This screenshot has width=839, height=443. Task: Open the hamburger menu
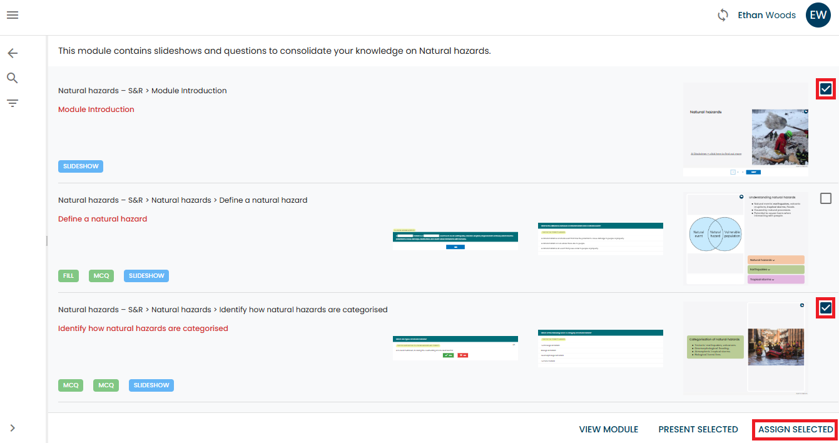13,15
